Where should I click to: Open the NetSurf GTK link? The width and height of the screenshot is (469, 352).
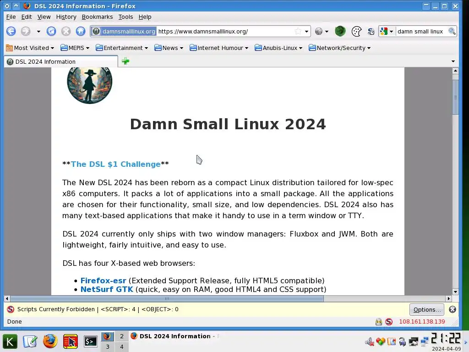pos(107,289)
